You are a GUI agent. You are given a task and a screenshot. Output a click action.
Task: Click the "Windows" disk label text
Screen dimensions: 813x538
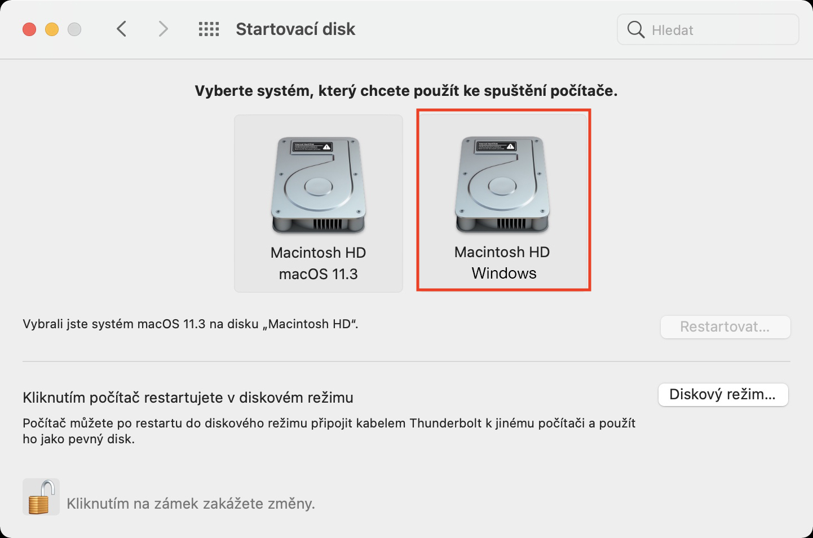[504, 274]
